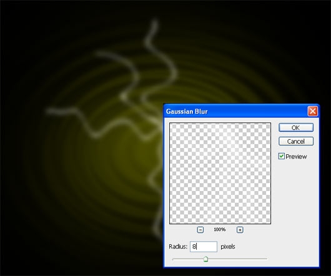The width and height of the screenshot is (331, 276).
Task: Click the Gaussian Blur title bar
Action: point(241,111)
